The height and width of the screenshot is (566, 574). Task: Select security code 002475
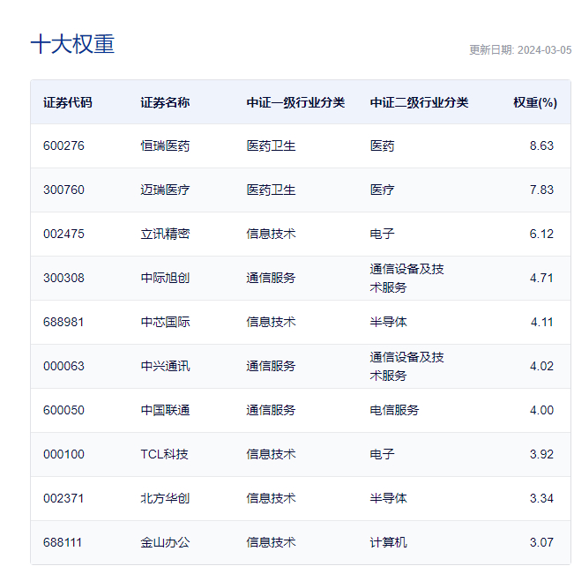tap(63, 234)
